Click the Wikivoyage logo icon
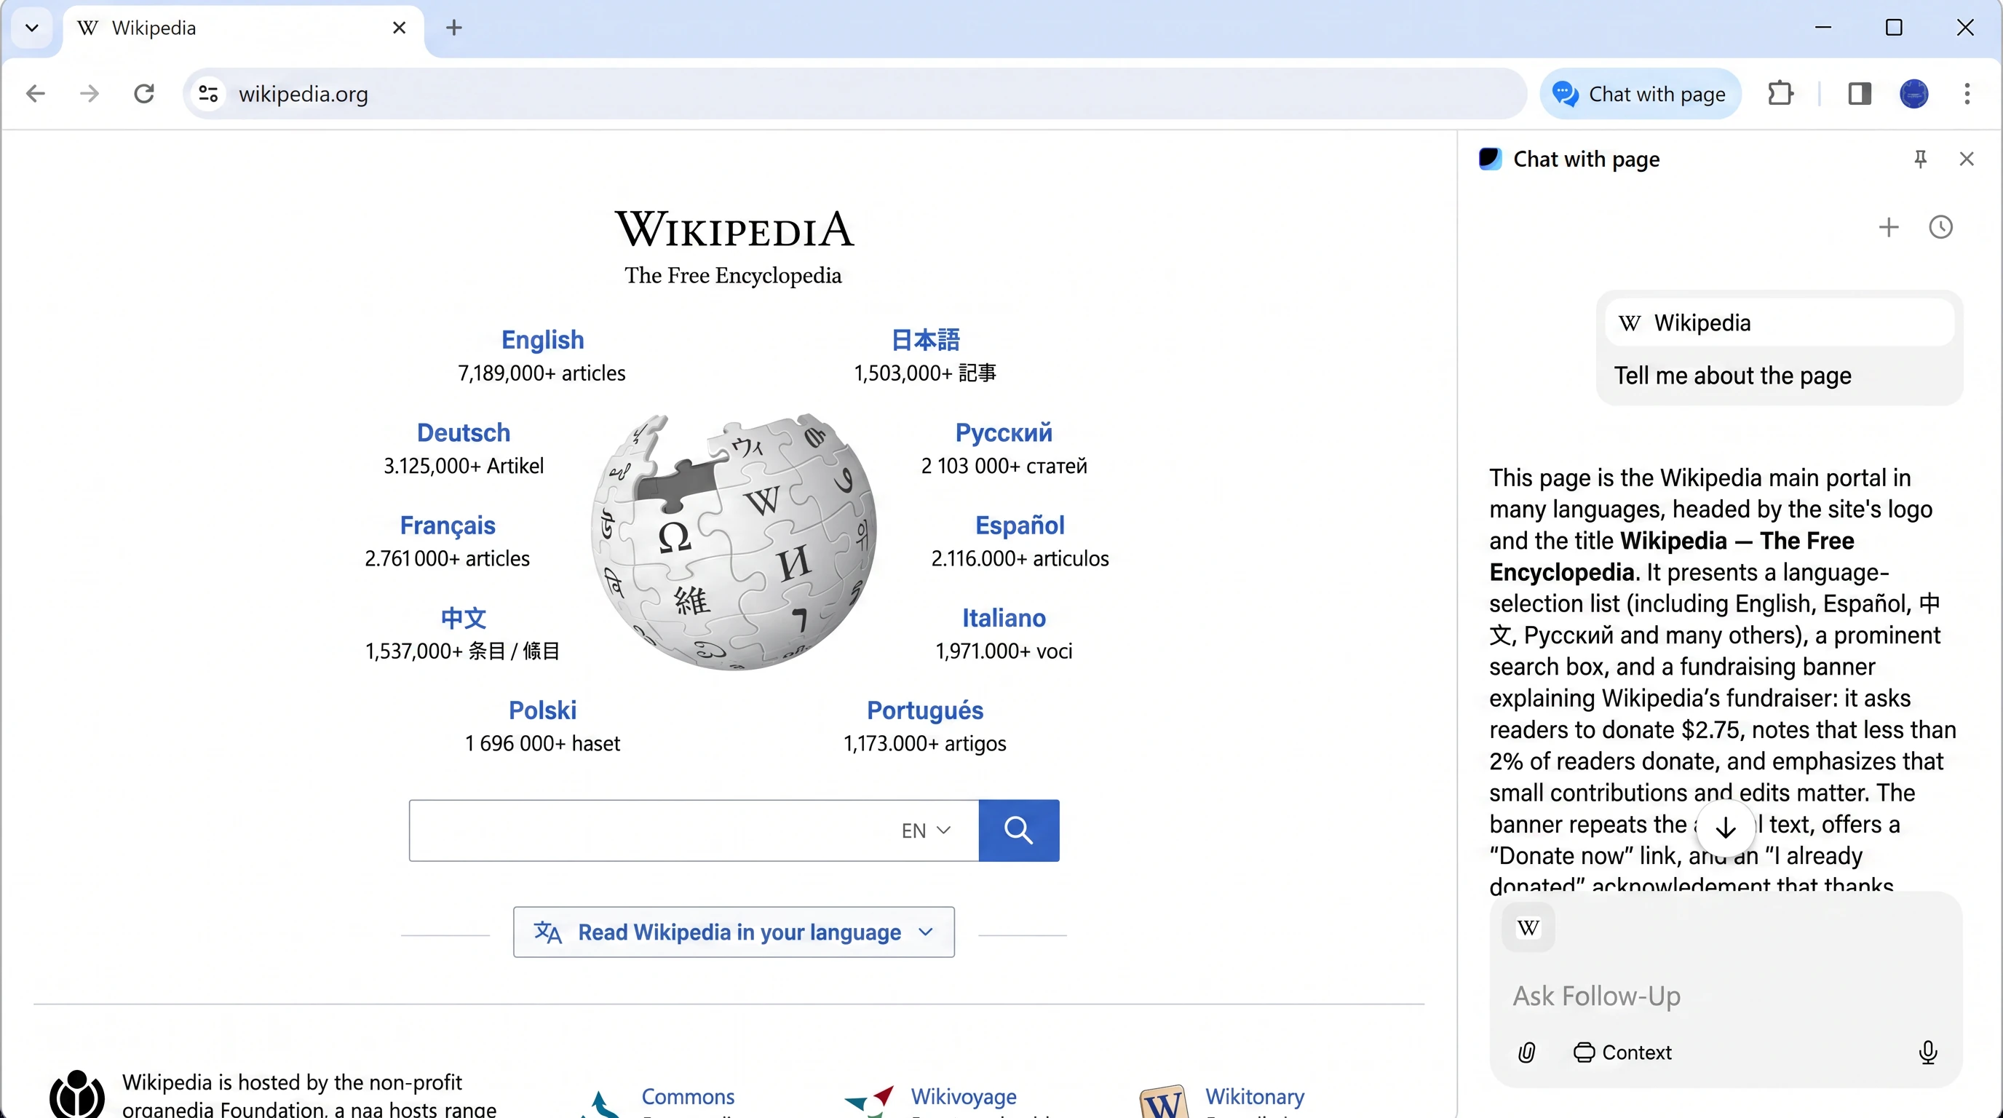The image size is (2003, 1118). (x=869, y=1102)
